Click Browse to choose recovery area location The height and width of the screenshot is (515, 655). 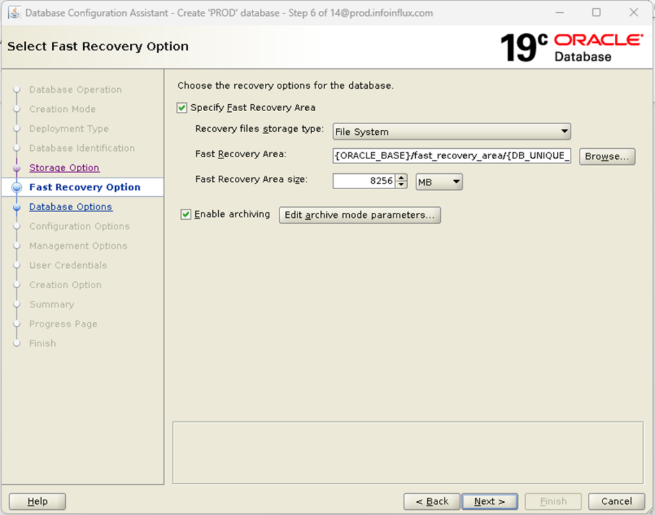(606, 156)
